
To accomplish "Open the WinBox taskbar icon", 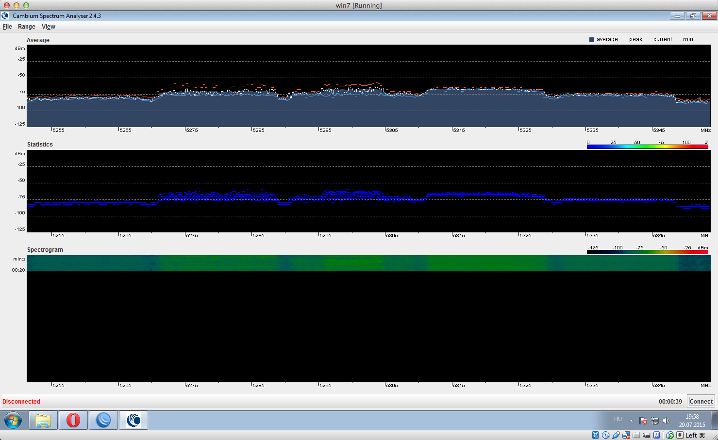I will 103,420.
